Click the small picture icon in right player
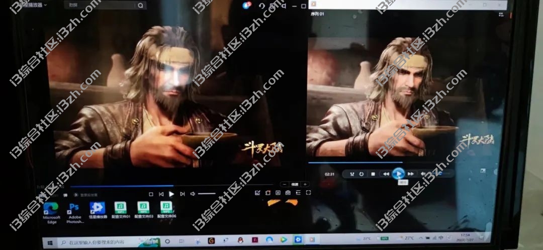Image resolution: width=543 pixels, height=250 pixels. coord(483,171)
